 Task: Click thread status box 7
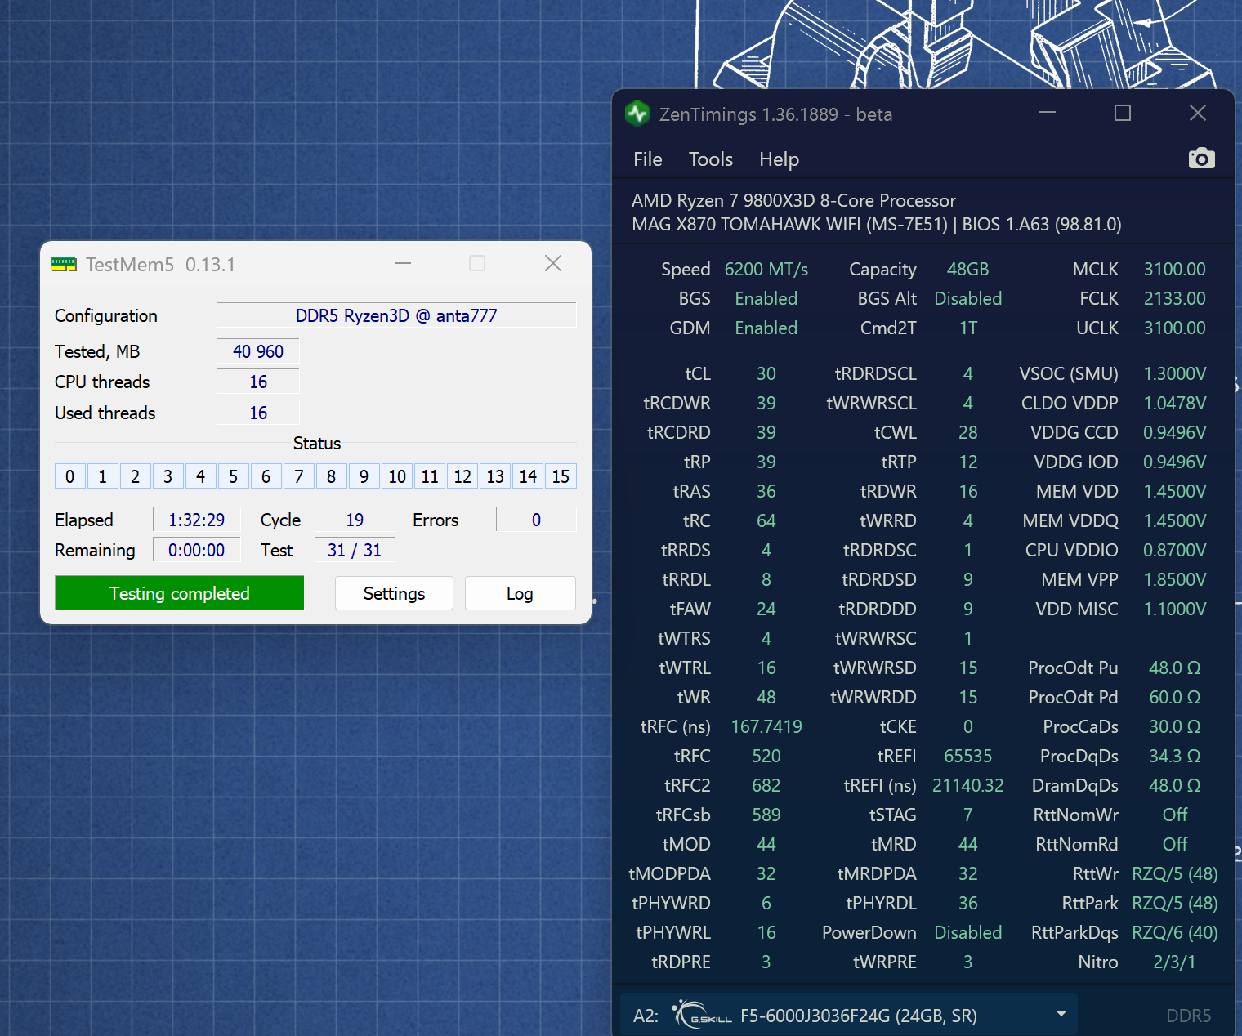(x=299, y=476)
